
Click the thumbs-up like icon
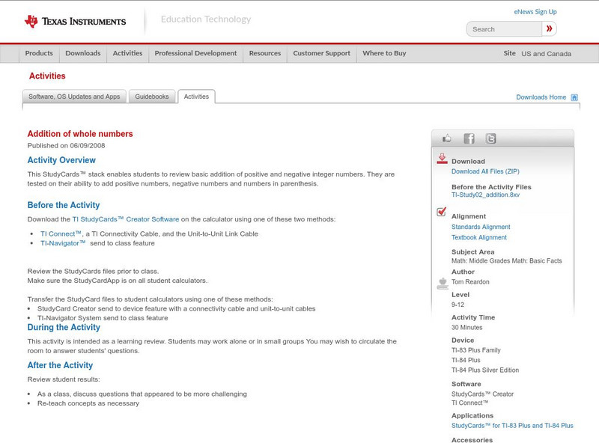pyautogui.click(x=446, y=138)
